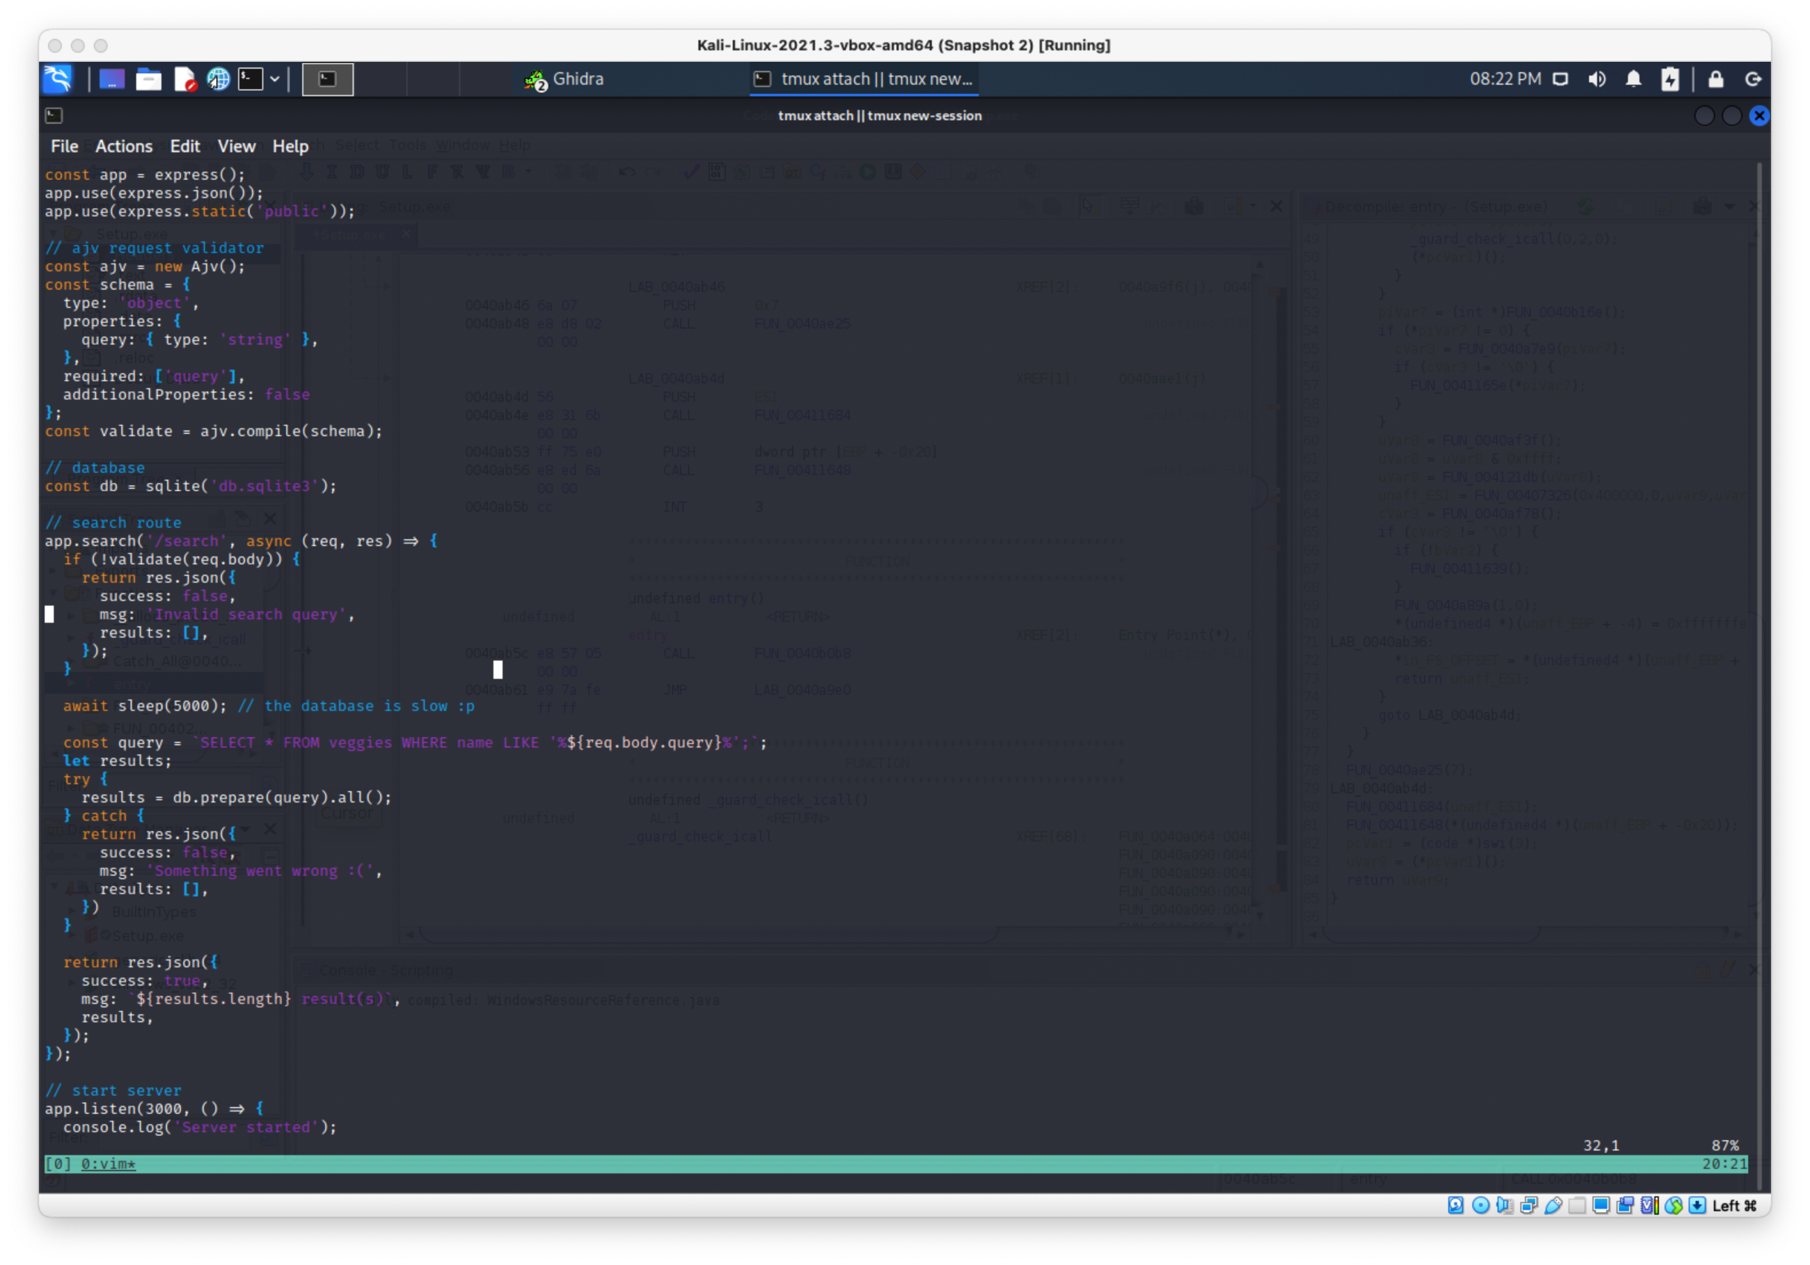Switch to the Ghidra window in the taskbar
The width and height of the screenshot is (1810, 1265).
(564, 79)
